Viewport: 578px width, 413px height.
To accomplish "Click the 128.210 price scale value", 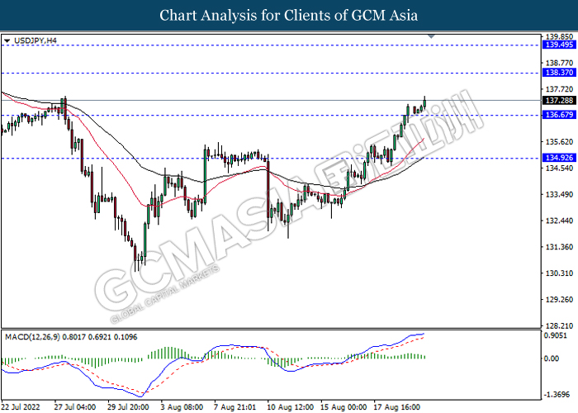I will [559, 326].
